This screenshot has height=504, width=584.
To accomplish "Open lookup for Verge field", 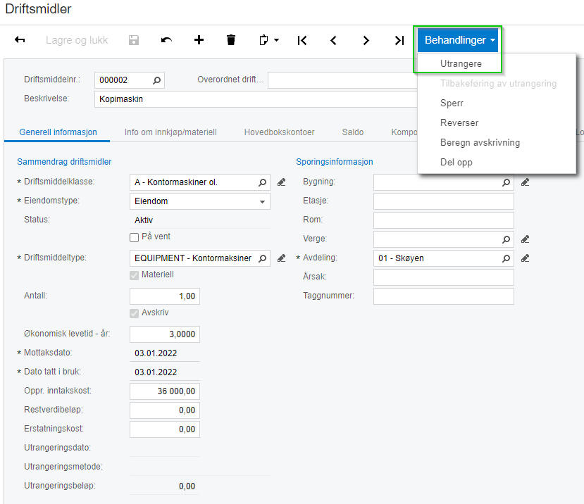I will pos(507,239).
